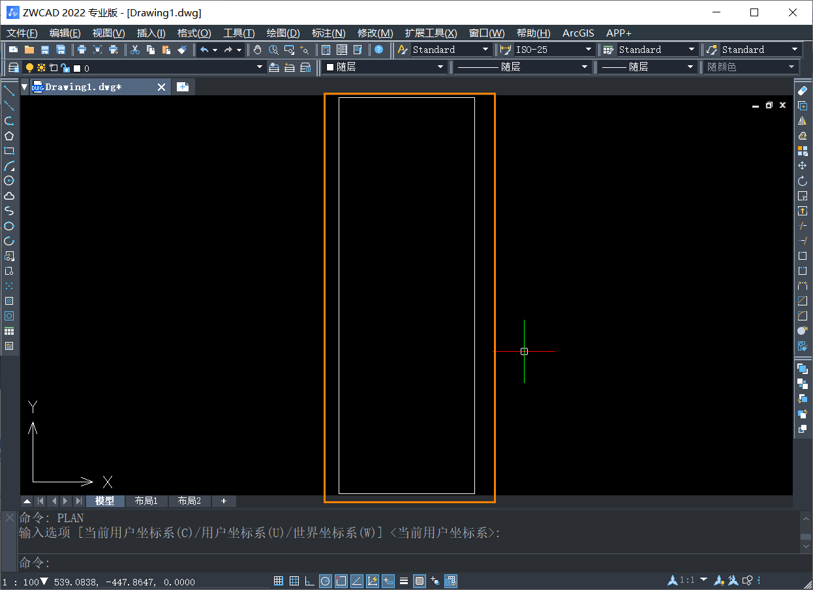The image size is (813, 590).
Task: Click the Match Properties brush icon
Action: tap(182, 50)
